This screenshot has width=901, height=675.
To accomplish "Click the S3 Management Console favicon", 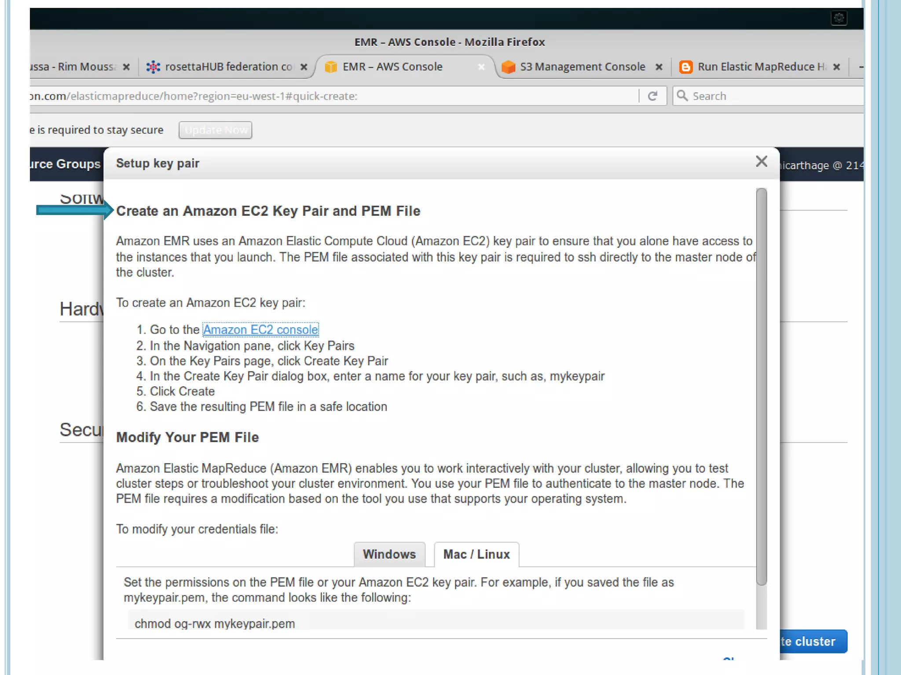I will pos(508,67).
